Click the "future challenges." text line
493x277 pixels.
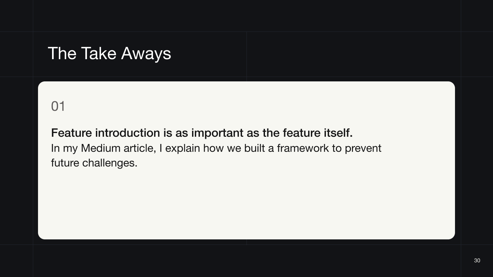pos(94,163)
